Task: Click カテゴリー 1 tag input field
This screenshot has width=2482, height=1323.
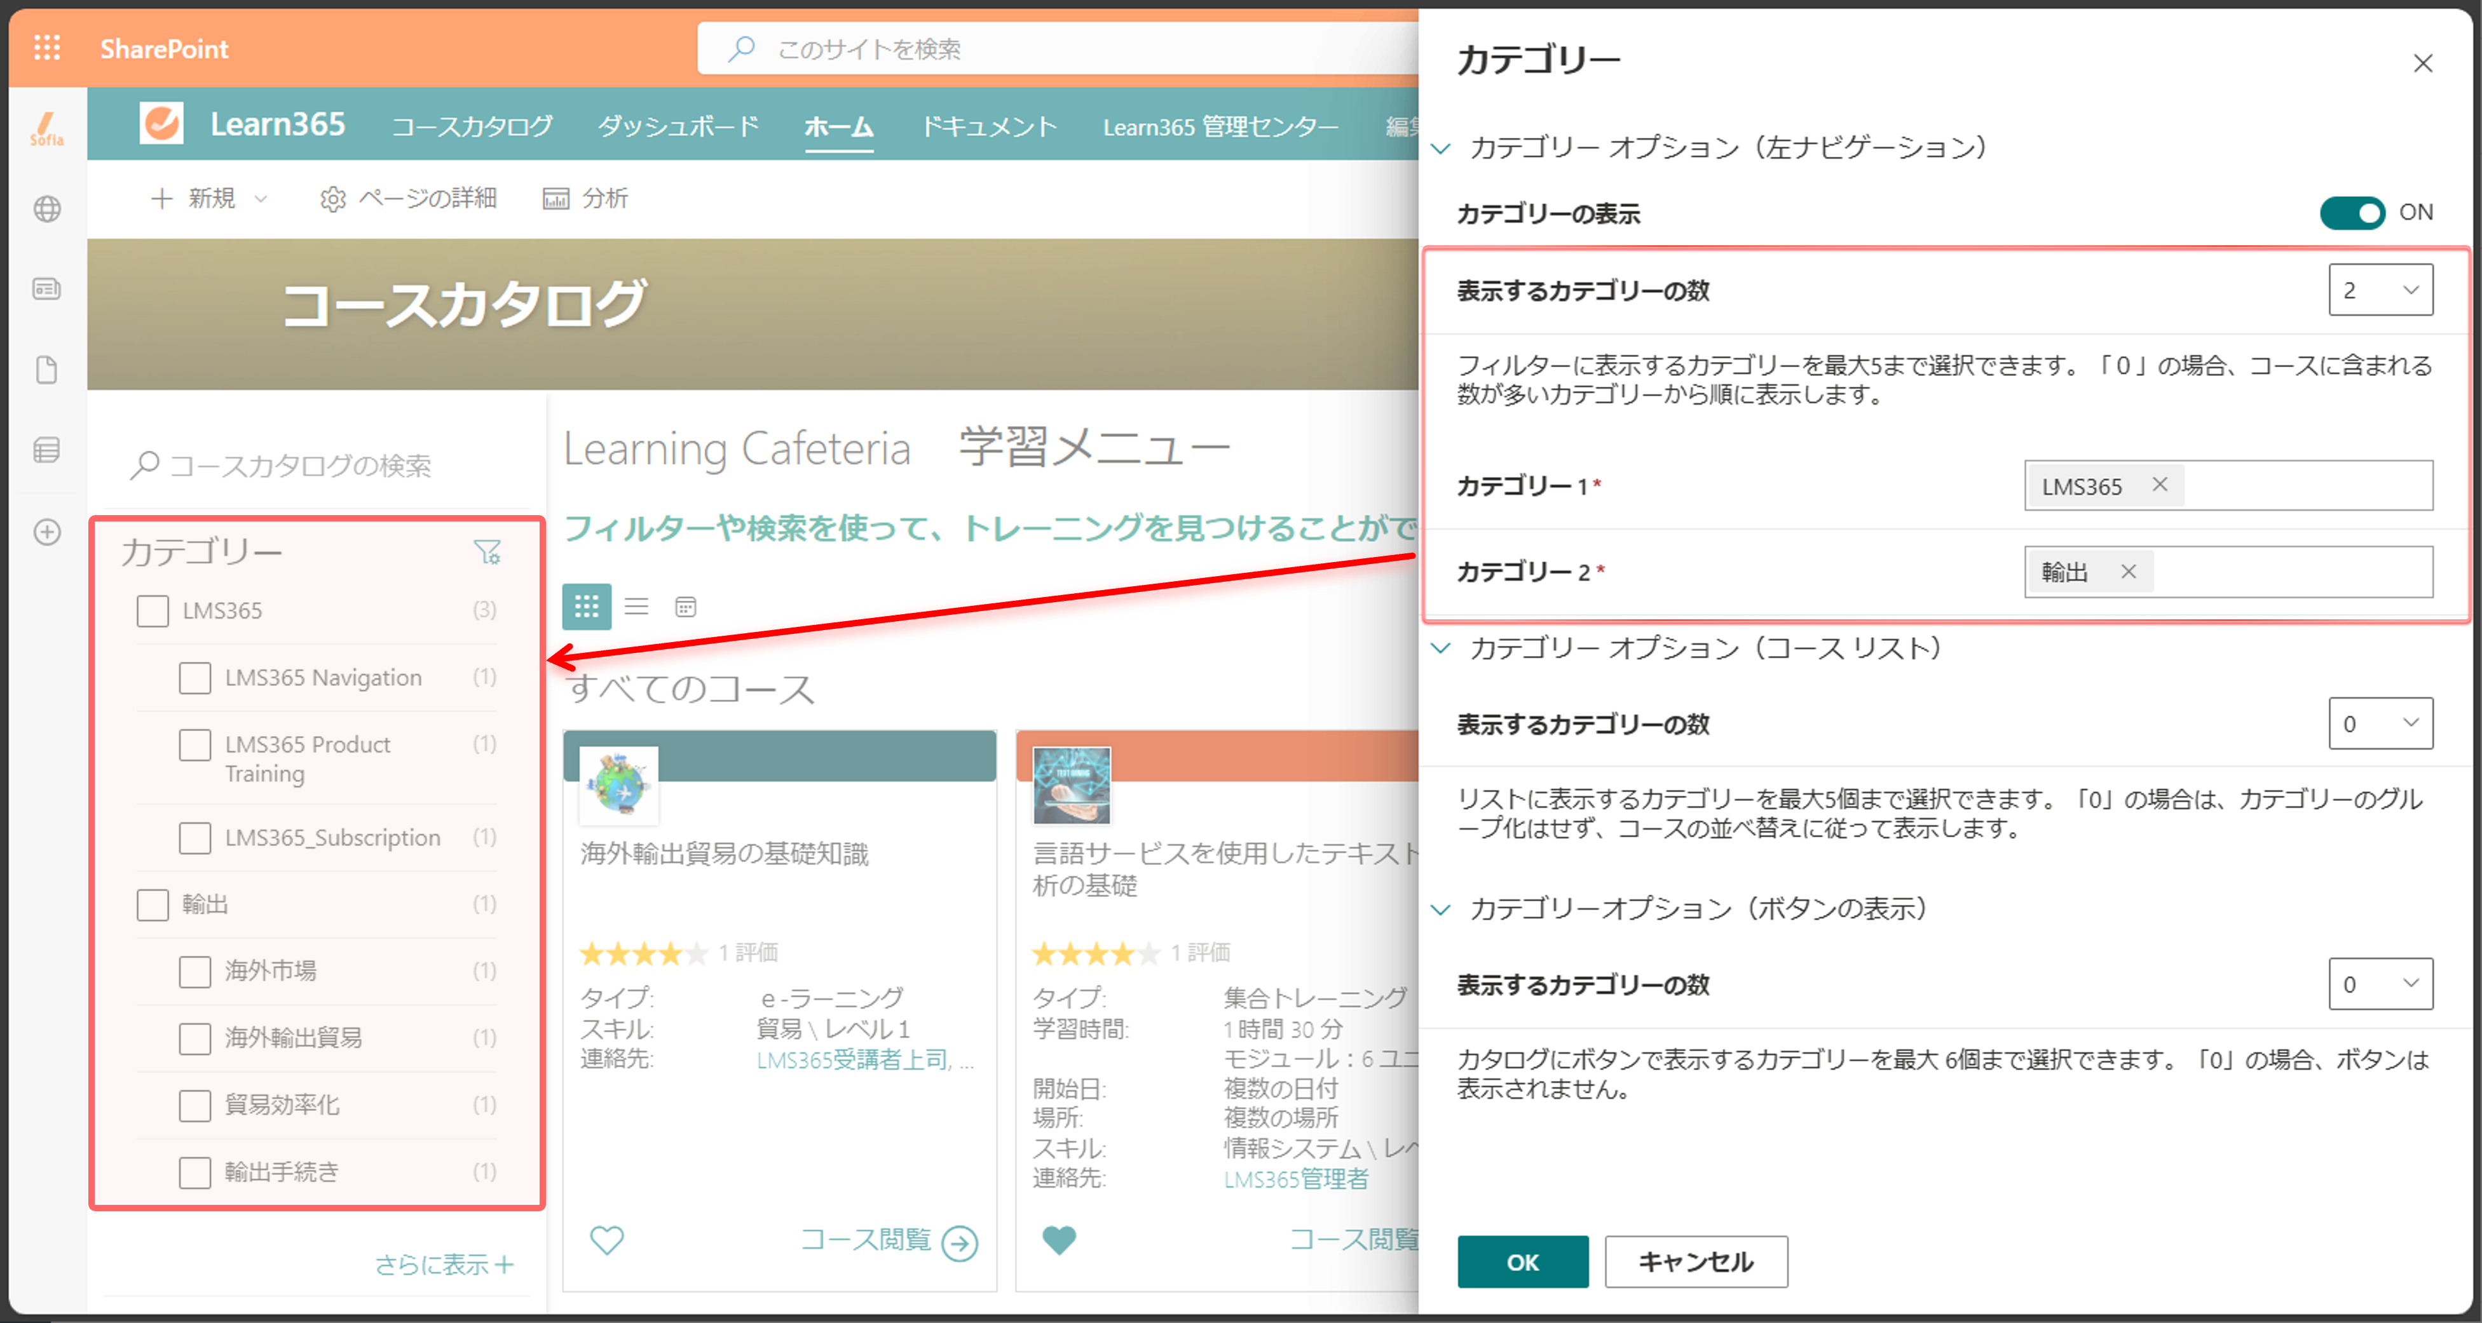Action: [2228, 485]
